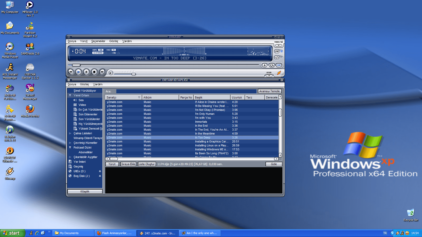Open the Yüksek Dereceli view icon

click(x=75, y=129)
